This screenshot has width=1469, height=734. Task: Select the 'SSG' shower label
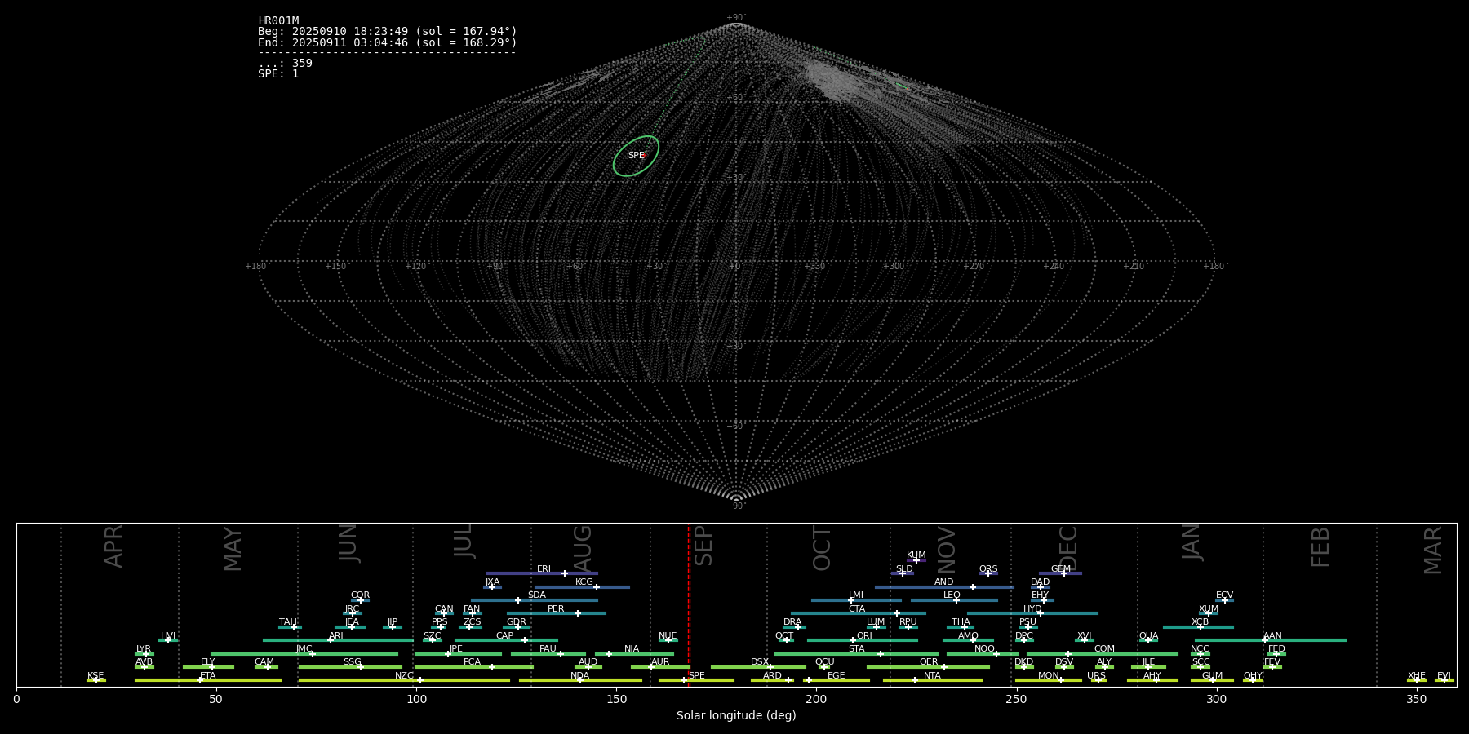tap(352, 661)
